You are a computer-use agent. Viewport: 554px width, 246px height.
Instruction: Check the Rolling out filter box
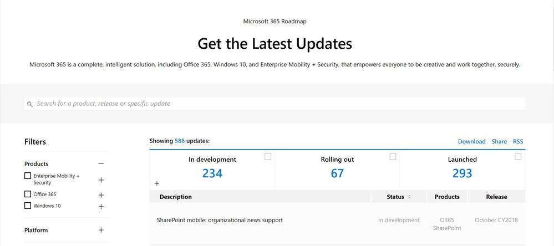[x=393, y=157]
